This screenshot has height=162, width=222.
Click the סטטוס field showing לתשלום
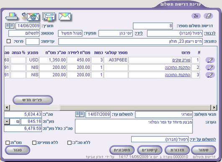24,34
